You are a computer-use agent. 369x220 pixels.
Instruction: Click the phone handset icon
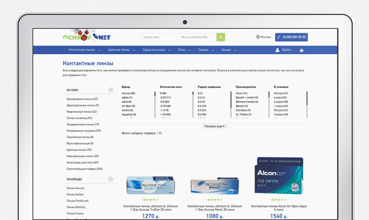(279, 37)
